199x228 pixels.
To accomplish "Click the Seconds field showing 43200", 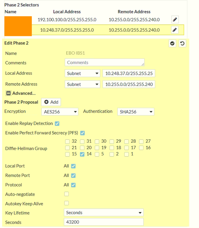I will (104, 222).
